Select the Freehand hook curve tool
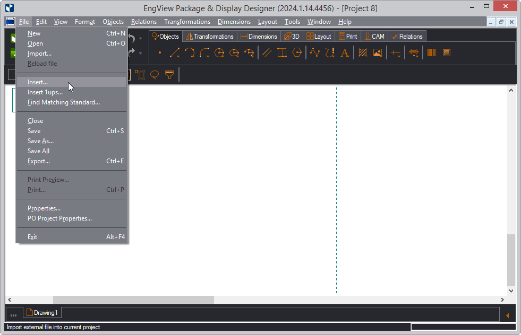Image resolution: width=521 pixels, height=335 pixels. point(330,52)
